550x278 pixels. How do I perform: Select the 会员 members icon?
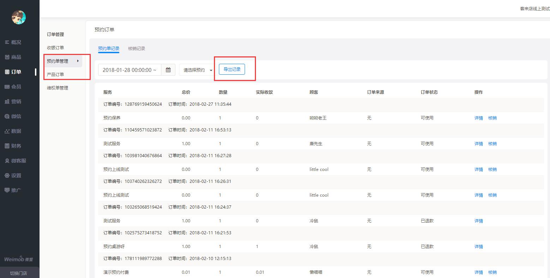click(7, 87)
